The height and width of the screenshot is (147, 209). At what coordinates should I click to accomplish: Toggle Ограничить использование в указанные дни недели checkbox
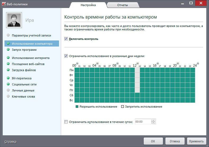tap(66, 56)
